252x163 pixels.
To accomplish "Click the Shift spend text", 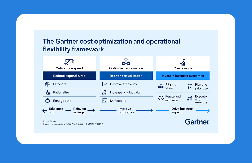I will 118,101.
